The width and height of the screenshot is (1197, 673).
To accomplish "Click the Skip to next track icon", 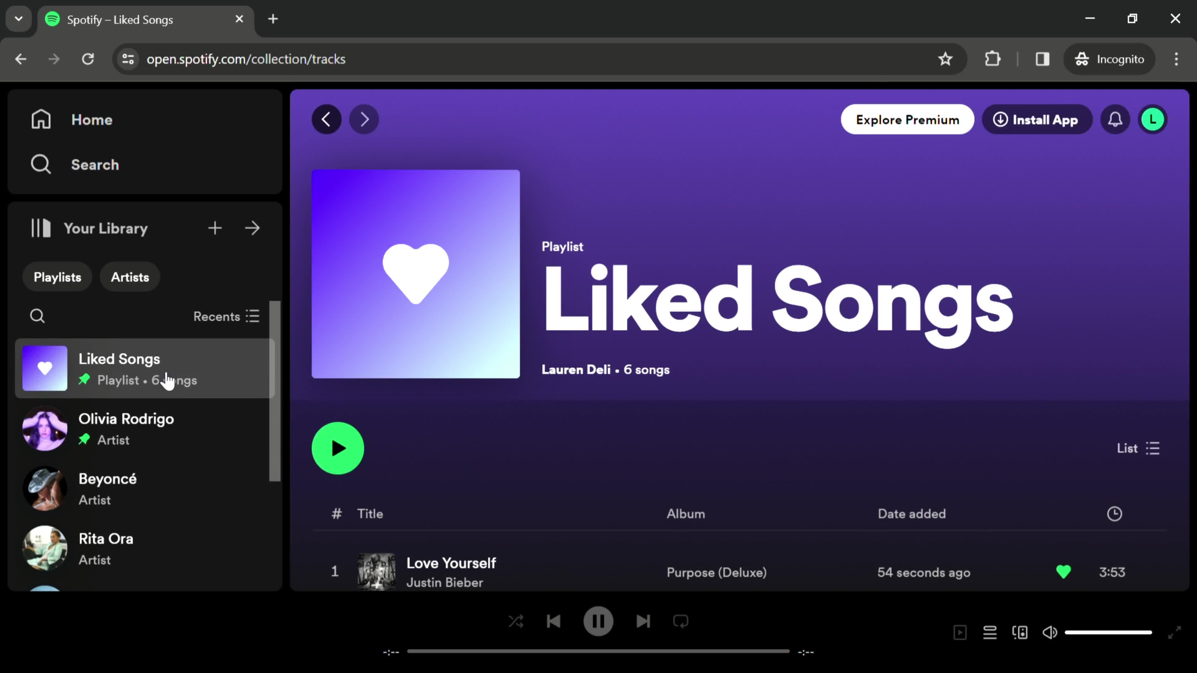I will point(642,621).
